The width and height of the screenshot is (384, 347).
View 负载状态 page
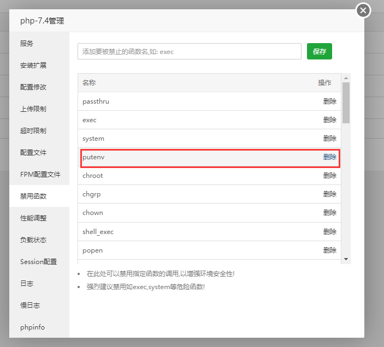coord(33,240)
